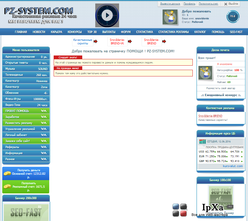Open СТАТИСТИКА РЕКЛАМЫ in nav bar

pos(173,32)
